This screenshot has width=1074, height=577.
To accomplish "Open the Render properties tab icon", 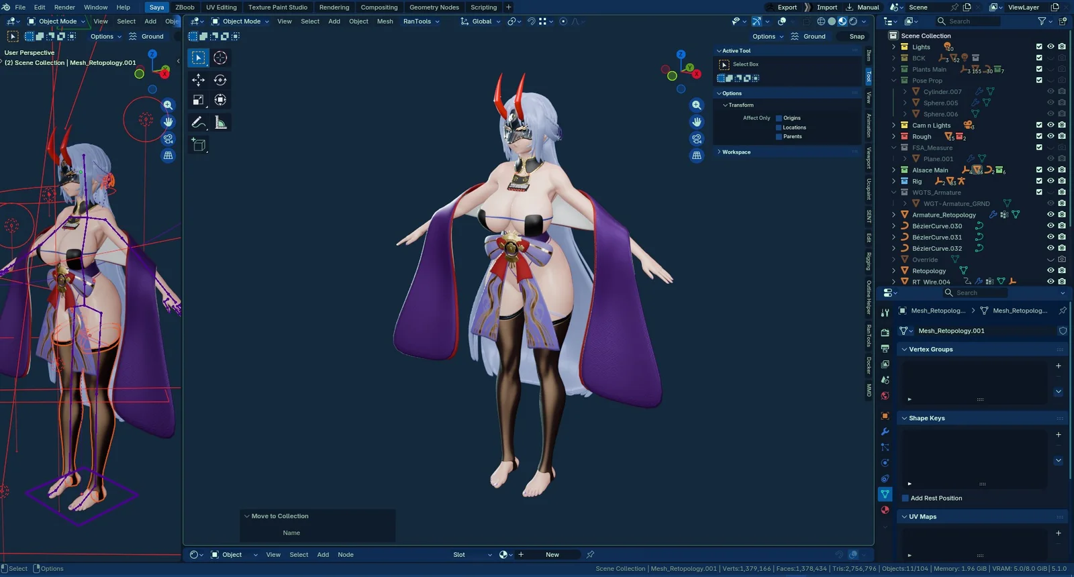I will (x=885, y=332).
